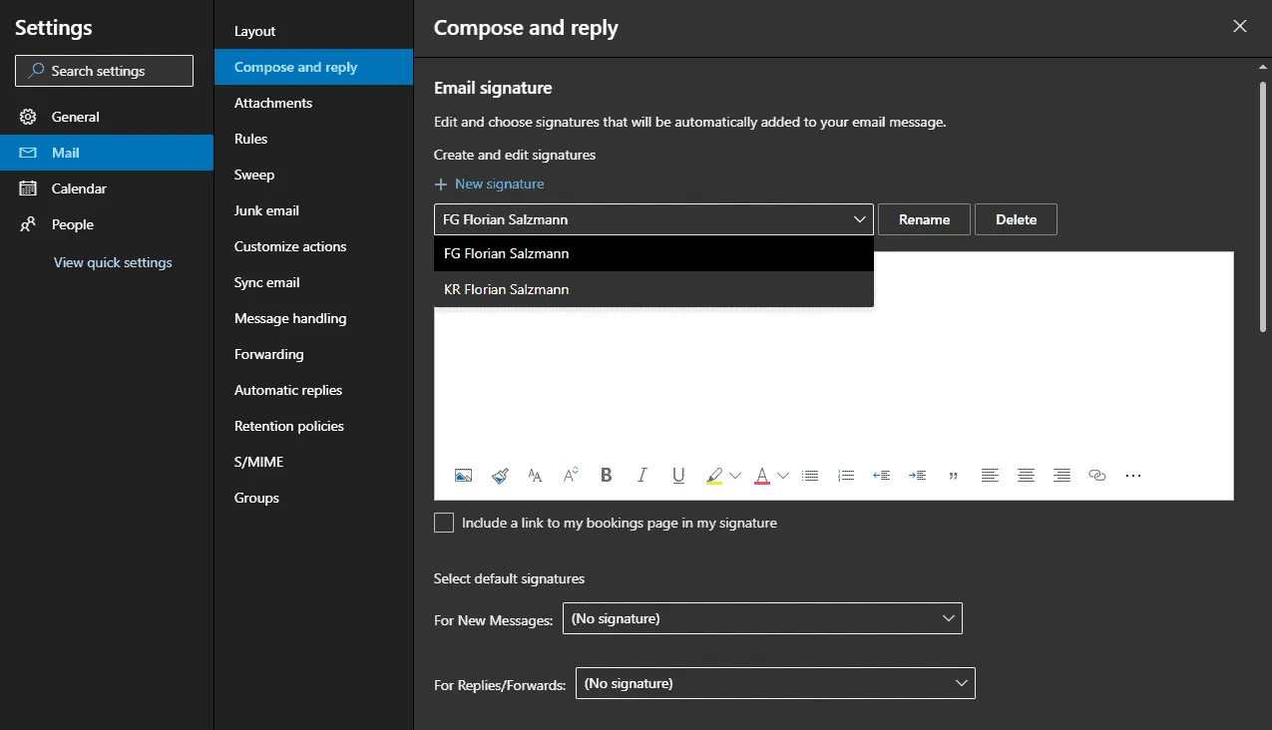Click the General gear icon

(28, 117)
